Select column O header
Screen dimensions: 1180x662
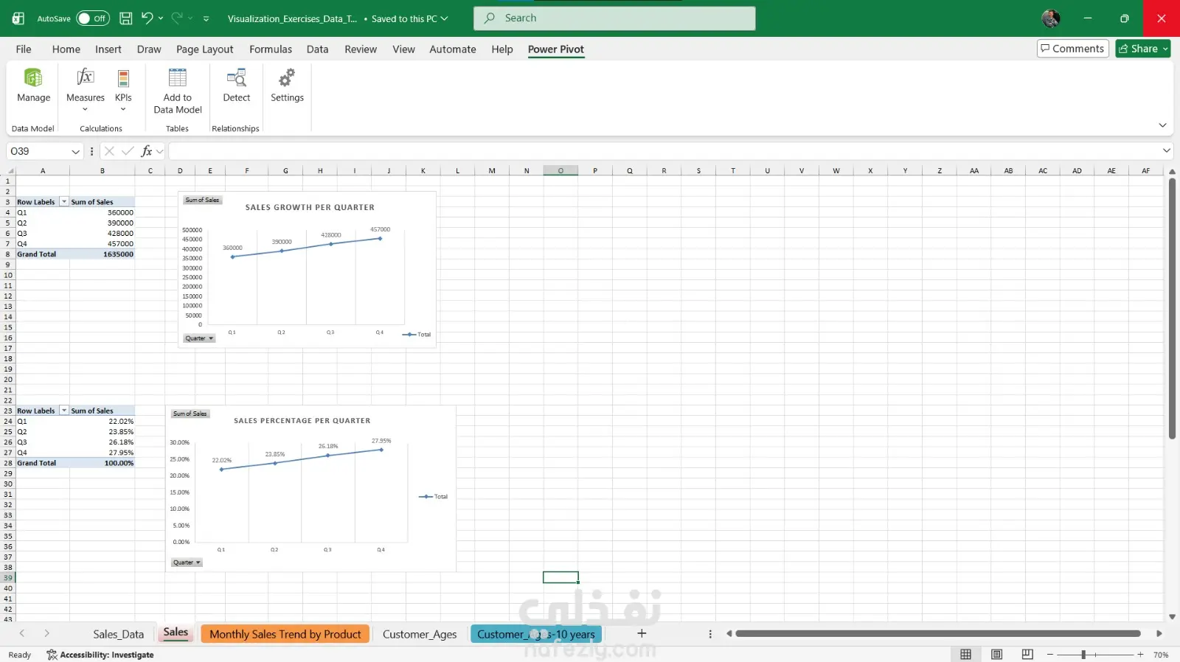pyautogui.click(x=560, y=170)
